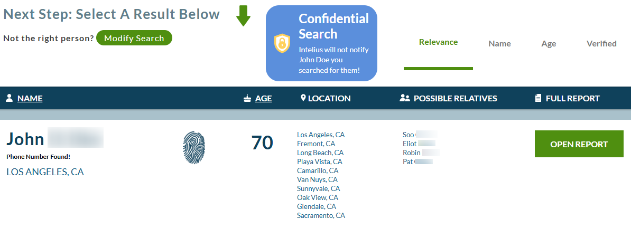Click the fingerprint icon beside John's result
The image size is (631, 228).
[194, 148]
